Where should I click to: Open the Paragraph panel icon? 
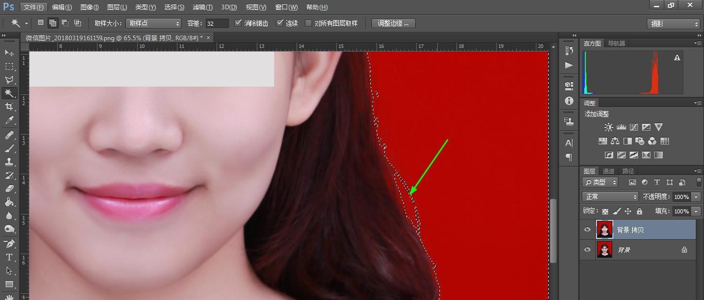[569, 157]
